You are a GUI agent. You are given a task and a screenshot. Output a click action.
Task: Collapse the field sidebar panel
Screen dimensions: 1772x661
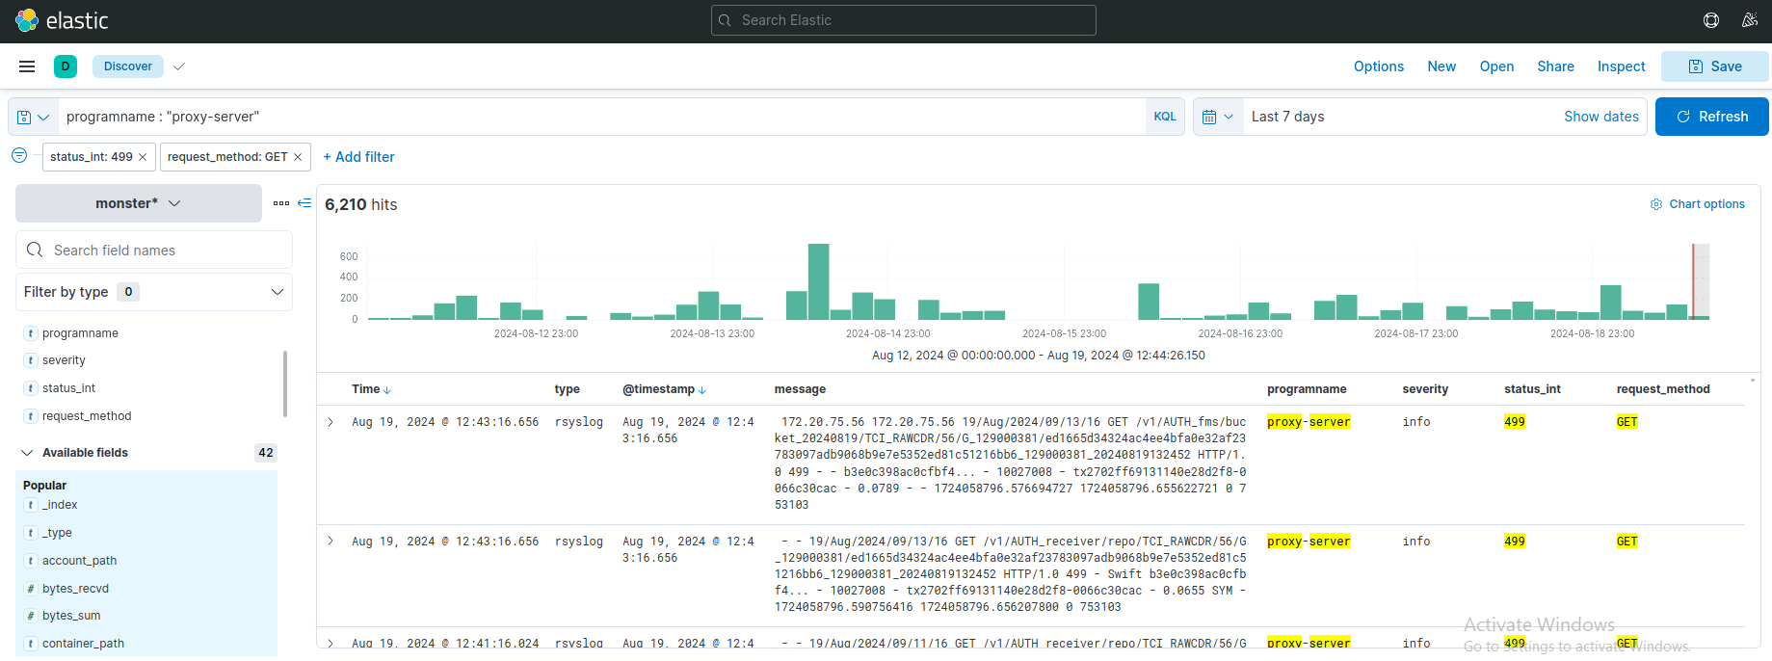point(304,203)
